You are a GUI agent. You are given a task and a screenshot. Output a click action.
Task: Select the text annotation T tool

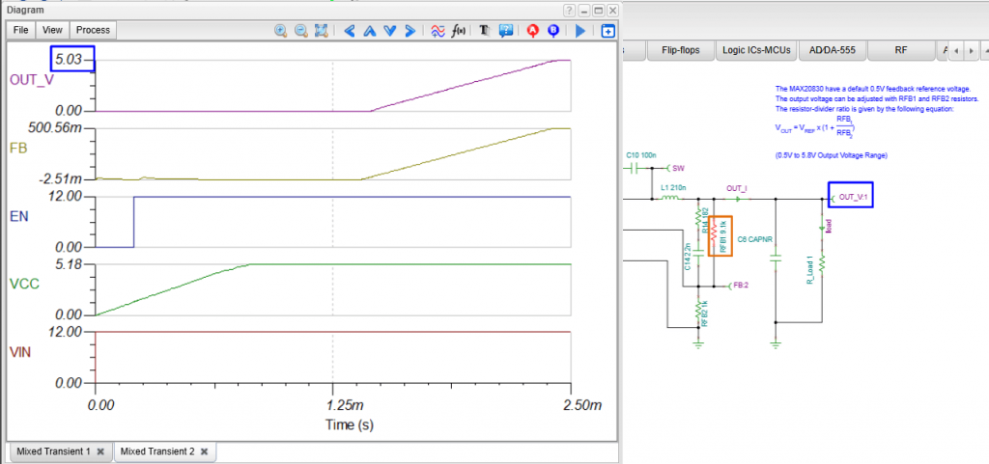click(x=485, y=31)
